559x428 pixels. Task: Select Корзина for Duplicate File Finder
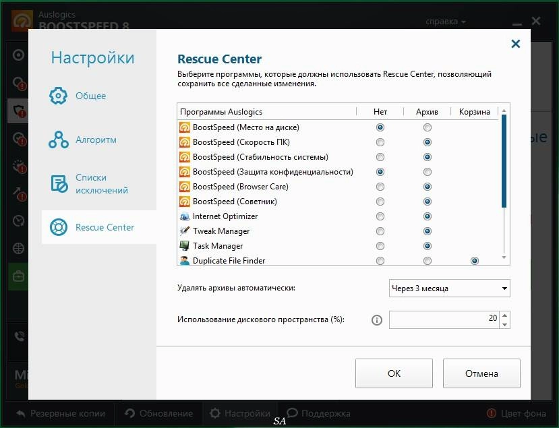point(474,261)
